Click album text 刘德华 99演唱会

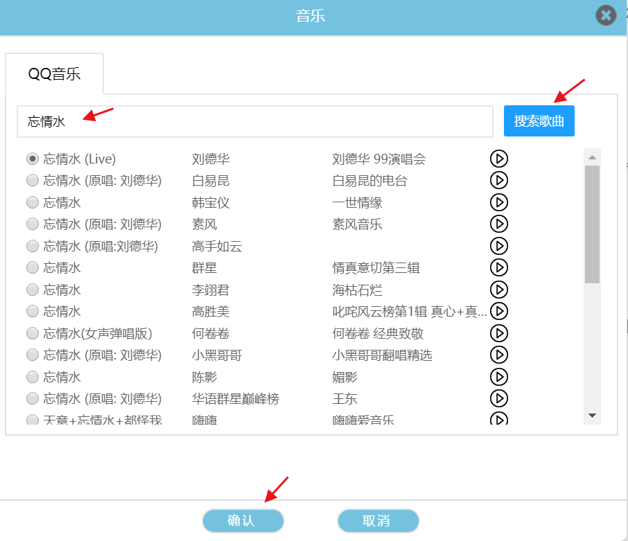click(x=379, y=159)
